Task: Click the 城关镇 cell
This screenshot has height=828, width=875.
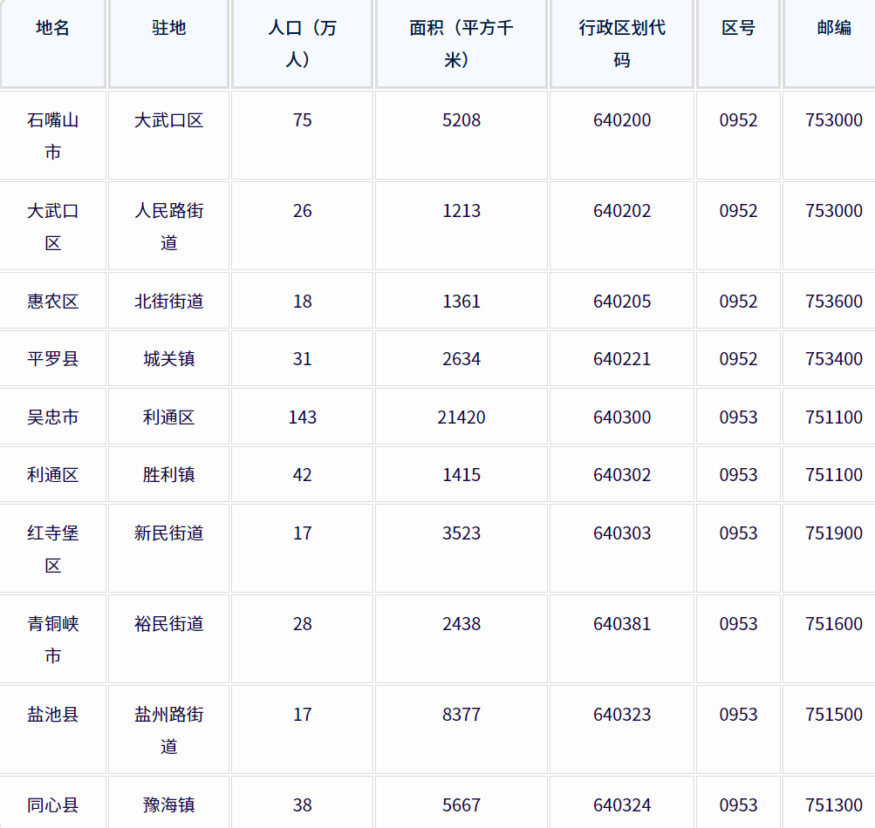Action: point(168,358)
